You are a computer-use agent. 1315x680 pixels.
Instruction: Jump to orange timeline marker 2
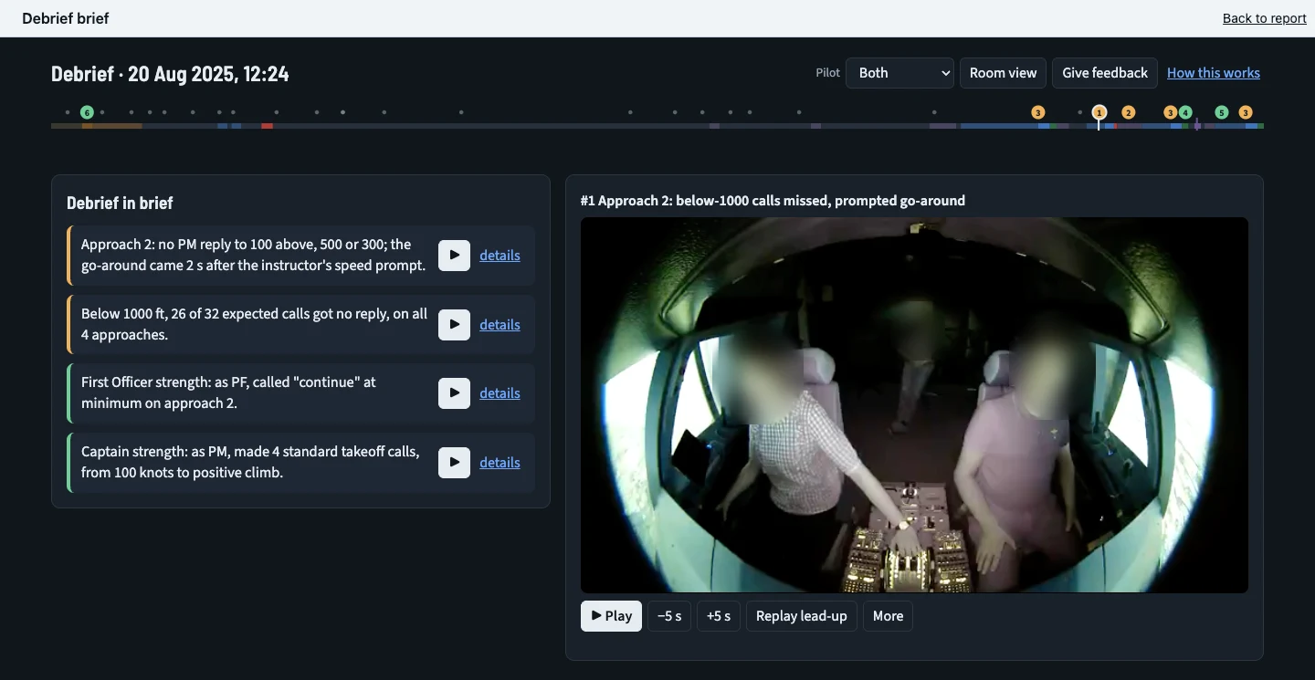(1129, 112)
